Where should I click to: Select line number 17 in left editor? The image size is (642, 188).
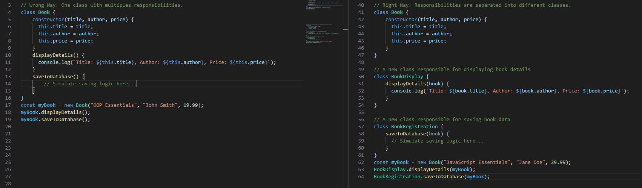(8, 105)
